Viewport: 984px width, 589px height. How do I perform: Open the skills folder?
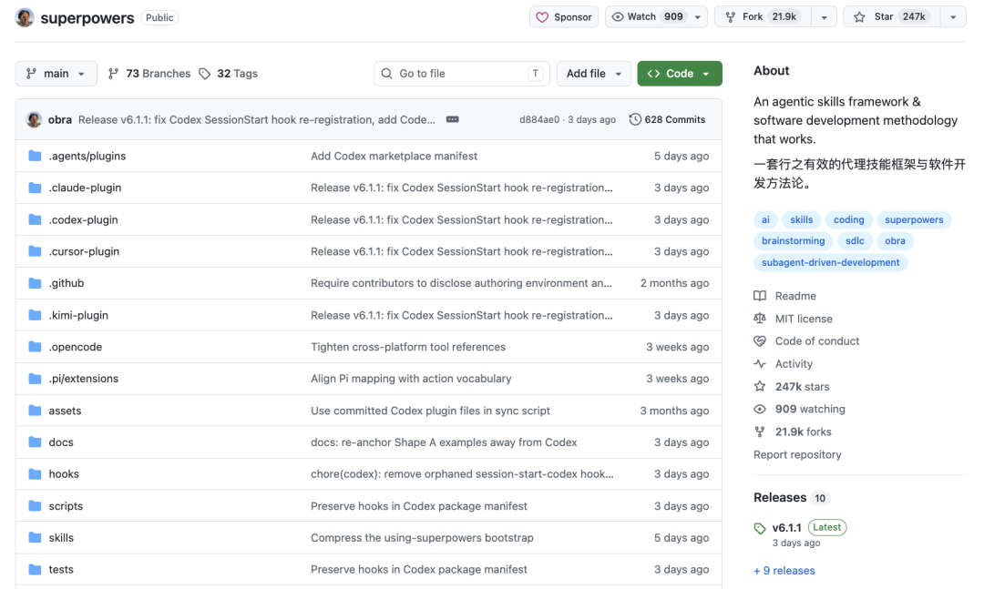coord(61,537)
